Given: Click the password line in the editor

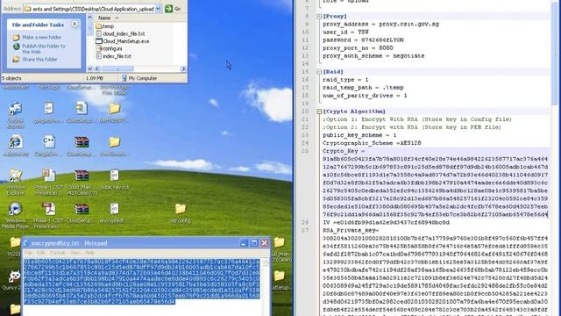Looking at the screenshot, I should (363, 40).
